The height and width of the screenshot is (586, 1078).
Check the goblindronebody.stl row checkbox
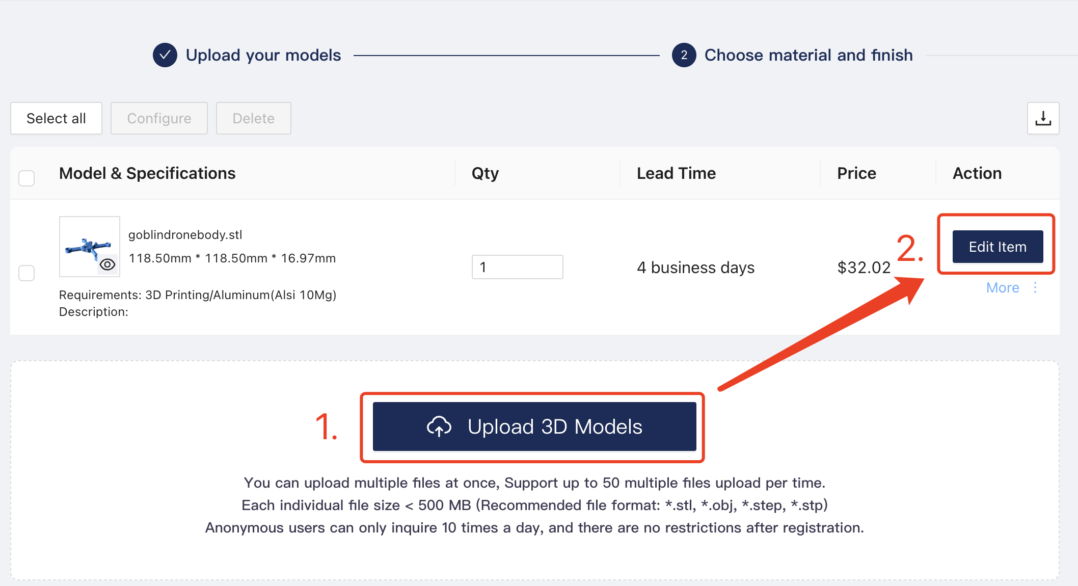[26, 274]
